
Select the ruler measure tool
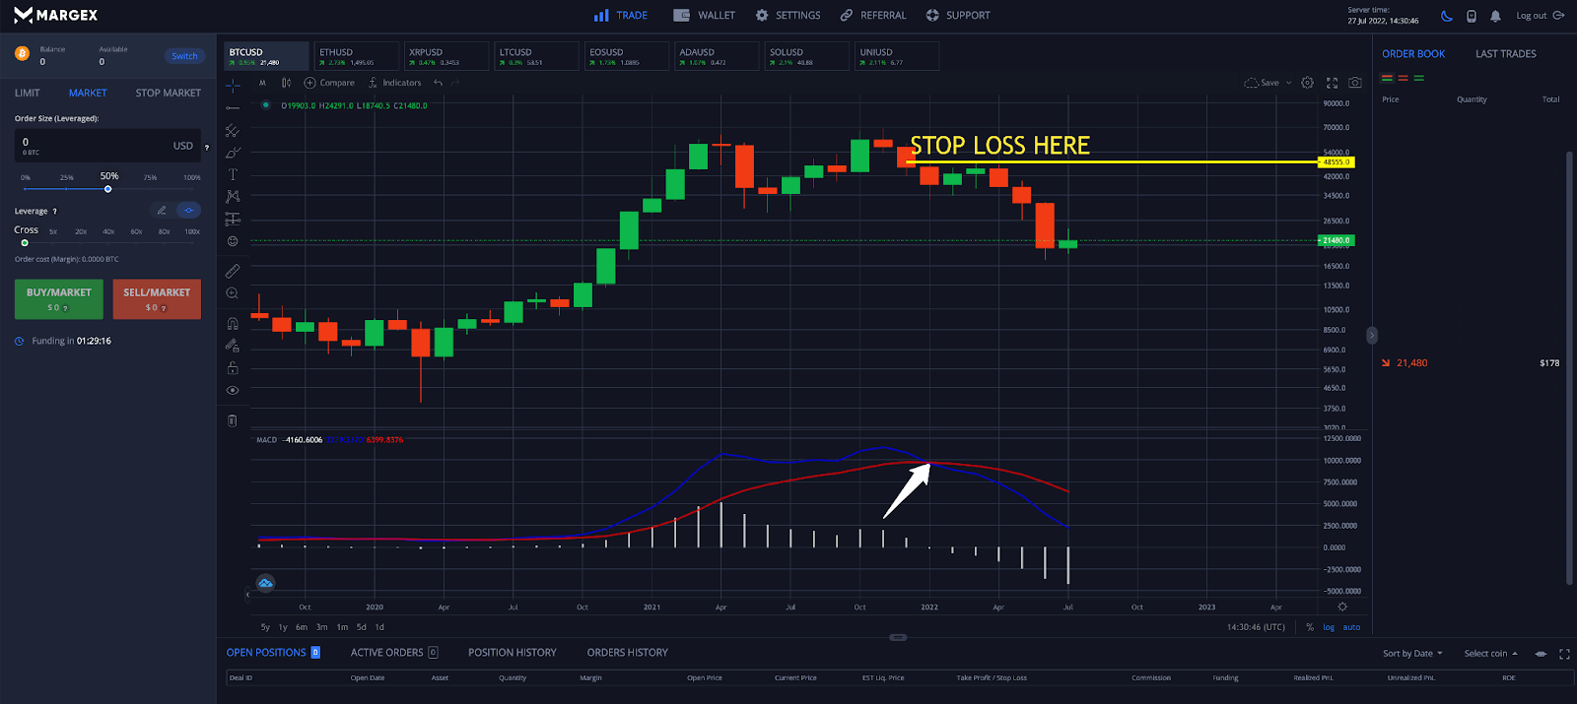[233, 271]
